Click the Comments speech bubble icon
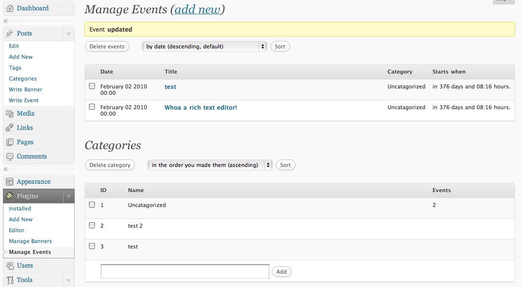521x287 pixels. point(10,157)
